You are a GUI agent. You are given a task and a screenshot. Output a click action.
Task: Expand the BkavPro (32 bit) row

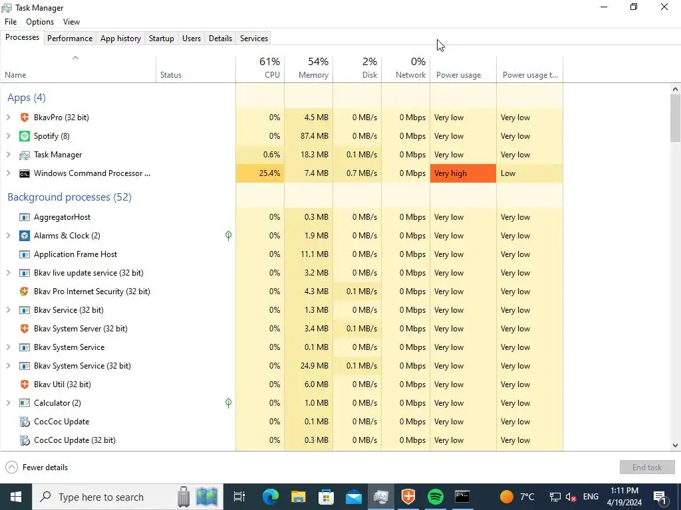point(8,118)
